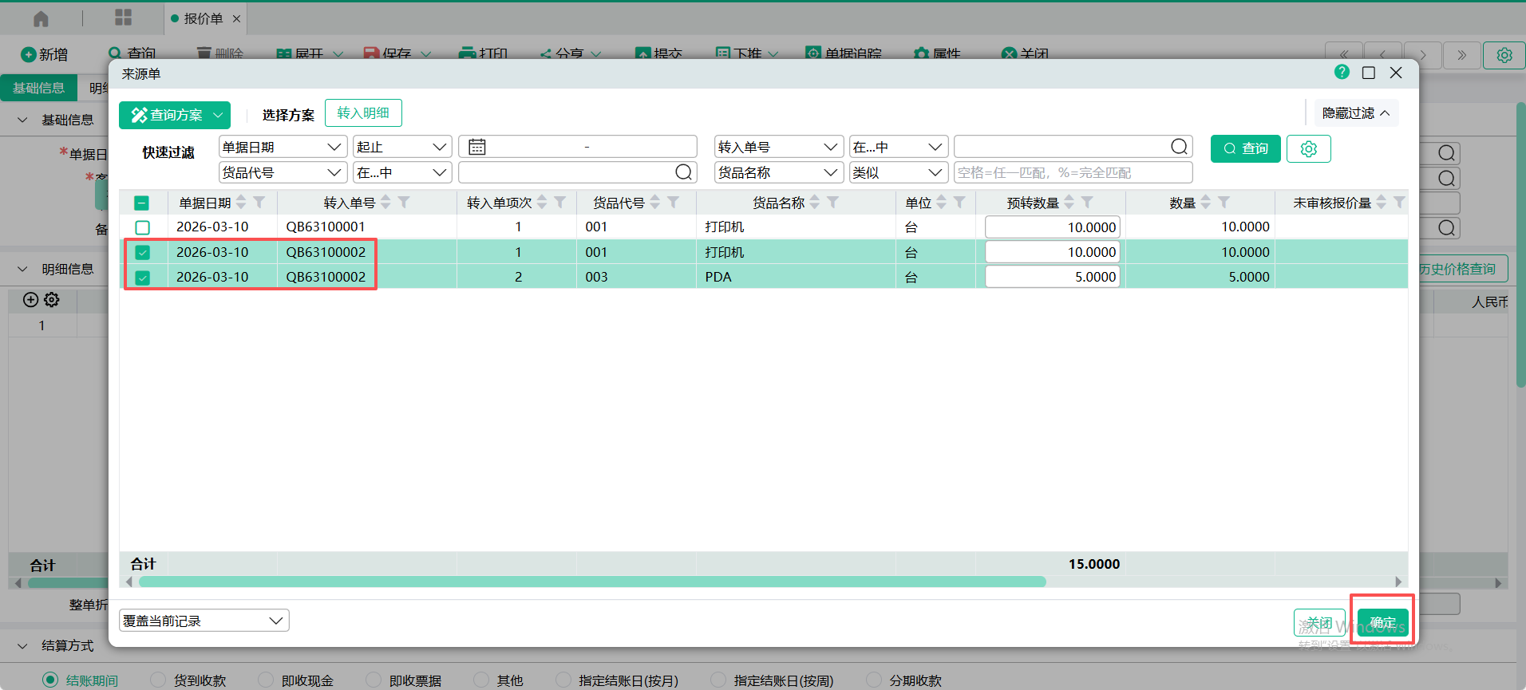Sort by 单据日期 column arrows
1526x690 pixels.
241,203
